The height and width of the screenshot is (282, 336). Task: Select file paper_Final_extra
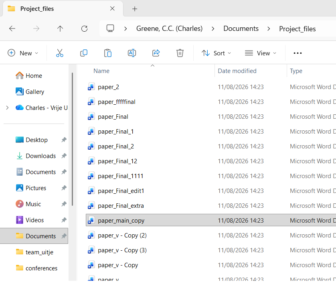pos(121,206)
